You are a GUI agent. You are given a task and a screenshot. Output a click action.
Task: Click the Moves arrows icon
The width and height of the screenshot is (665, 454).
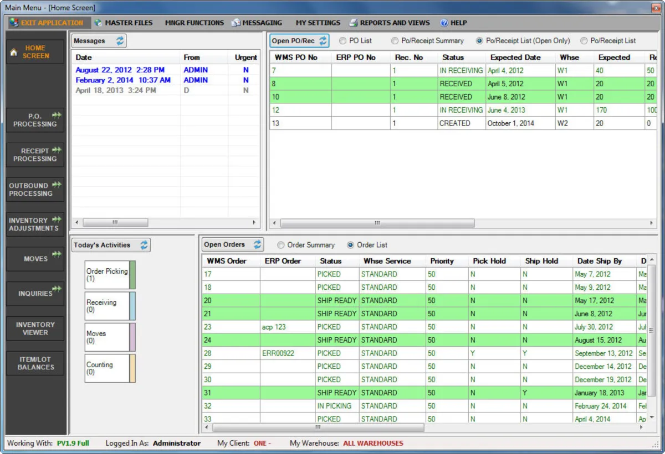tap(57, 254)
